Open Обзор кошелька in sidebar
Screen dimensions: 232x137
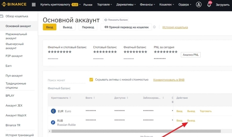[x=17, y=16]
